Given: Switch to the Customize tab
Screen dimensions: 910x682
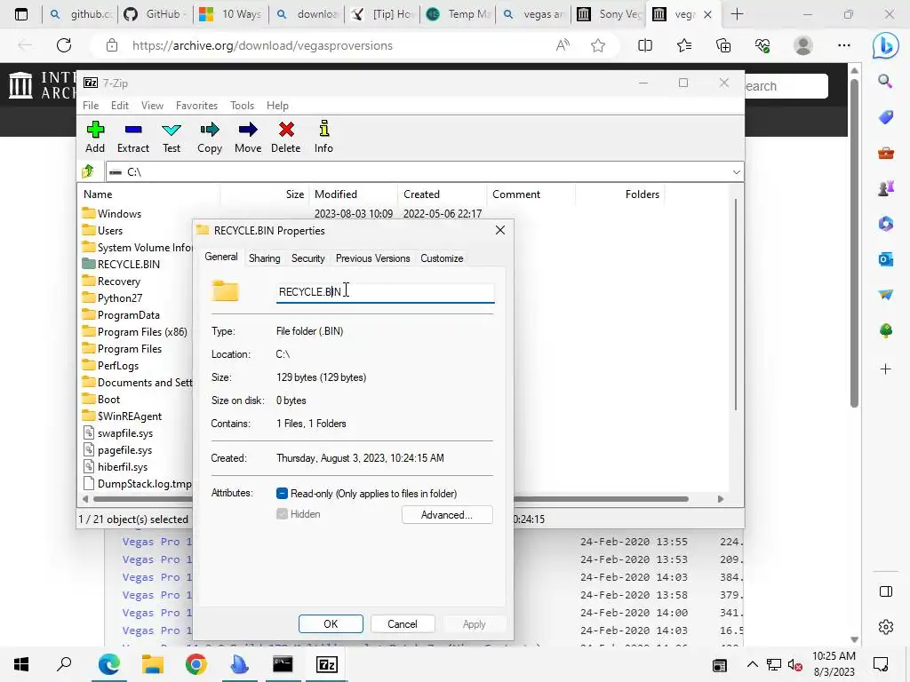Looking at the screenshot, I should 442,258.
